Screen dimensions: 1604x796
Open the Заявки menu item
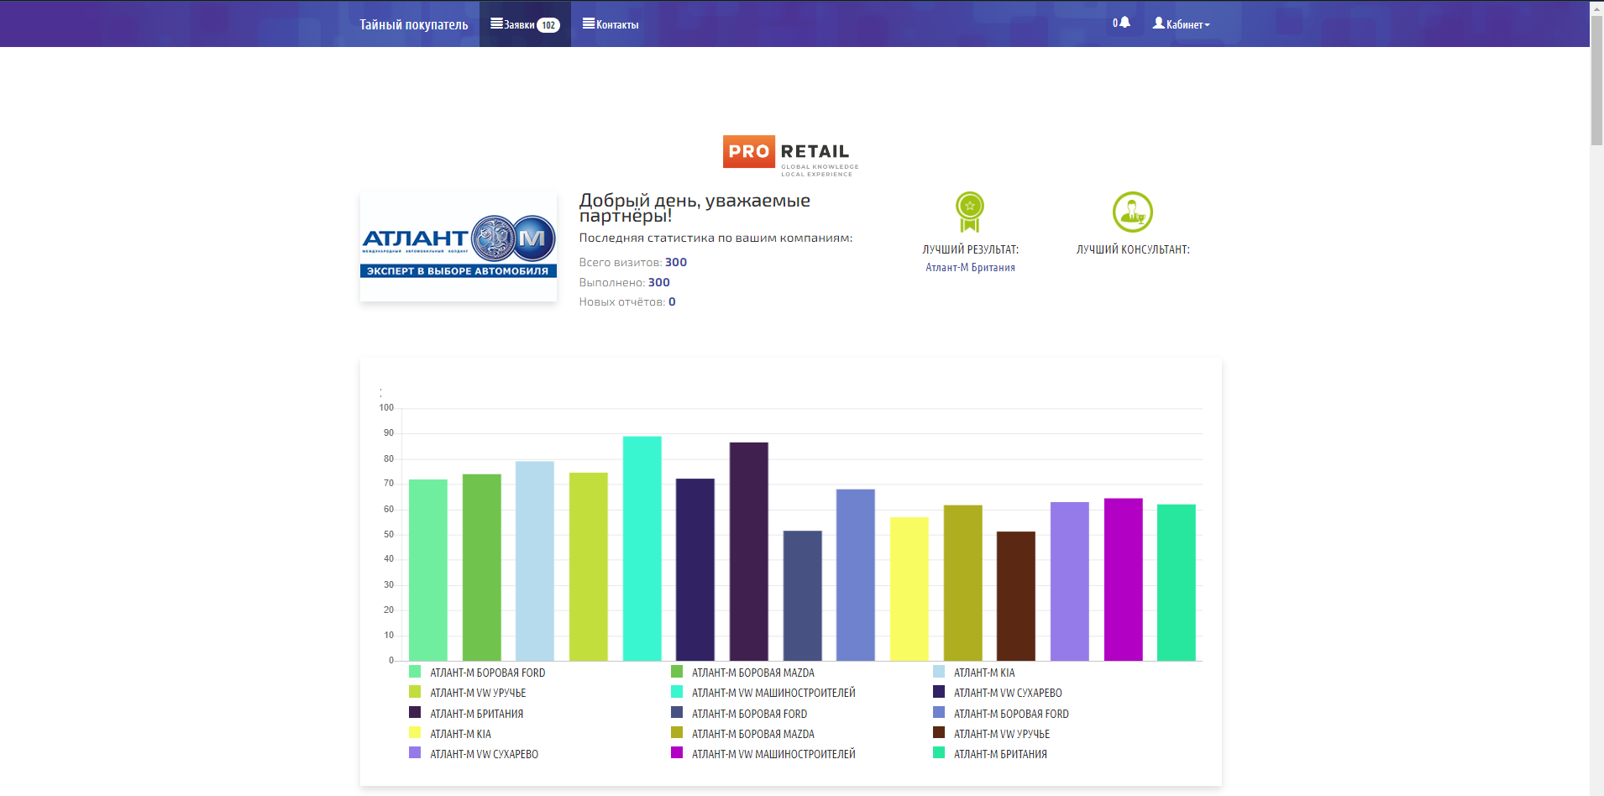[x=525, y=24]
